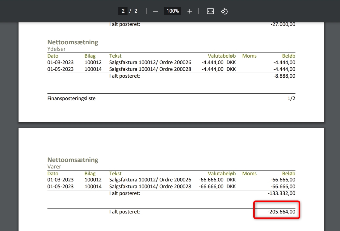Click the Moms column header under Varer
Screen dimensions: 340x231
tap(249, 173)
